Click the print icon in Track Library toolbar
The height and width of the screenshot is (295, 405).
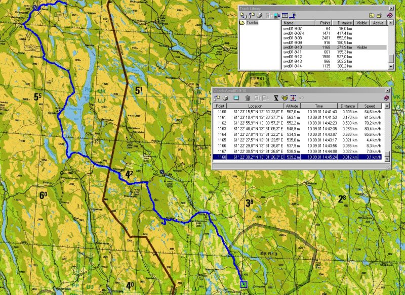pyautogui.click(x=259, y=15)
